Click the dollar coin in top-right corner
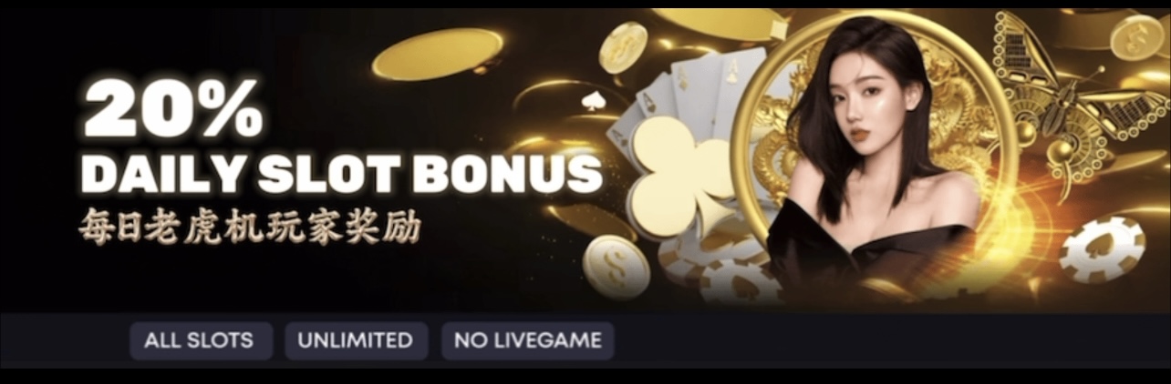This screenshot has width=1171, height=384. click(1137, 37)
